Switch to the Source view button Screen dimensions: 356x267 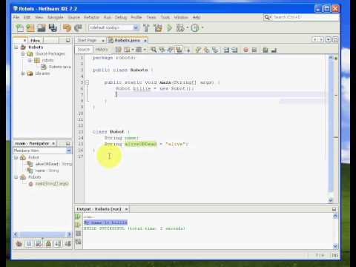pos(84,50)
